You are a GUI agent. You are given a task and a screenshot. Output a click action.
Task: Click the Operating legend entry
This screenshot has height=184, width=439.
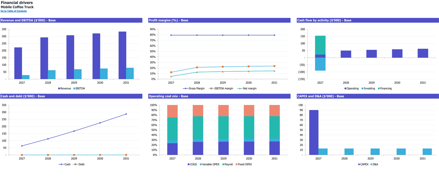(351, 89)
